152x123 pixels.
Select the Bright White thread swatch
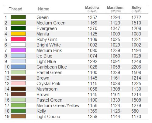pyautogui.click(x=18, y=45)
